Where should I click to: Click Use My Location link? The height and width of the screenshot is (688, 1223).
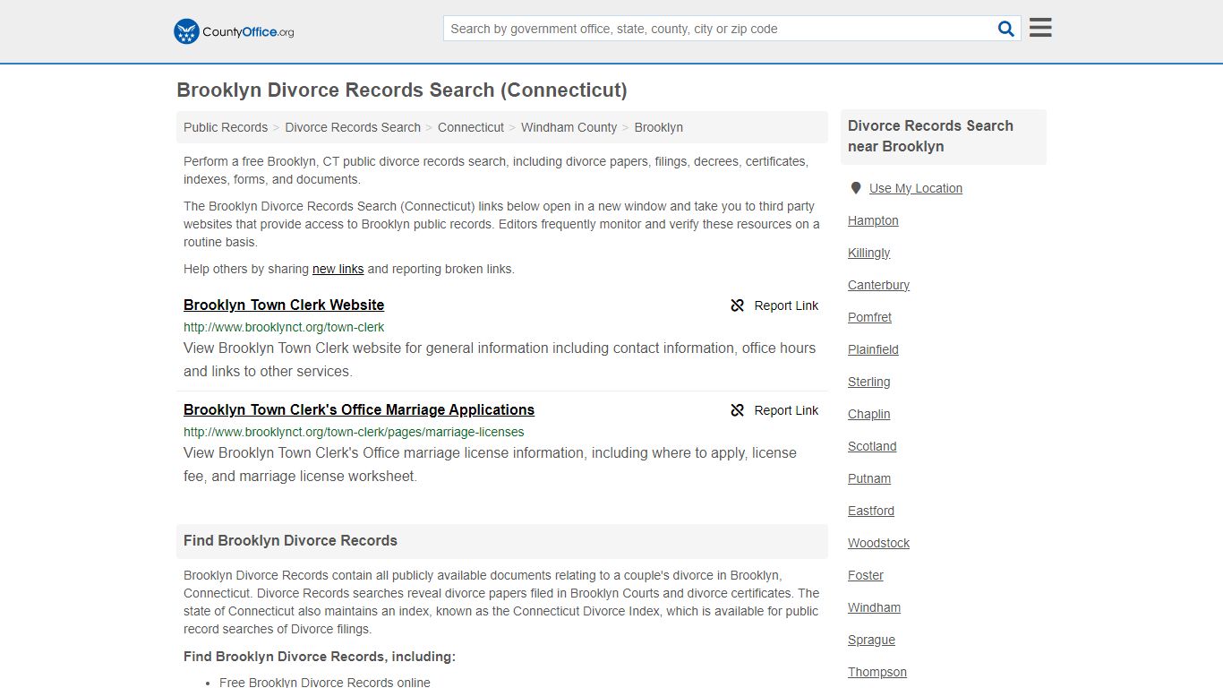tap(916, 188)
